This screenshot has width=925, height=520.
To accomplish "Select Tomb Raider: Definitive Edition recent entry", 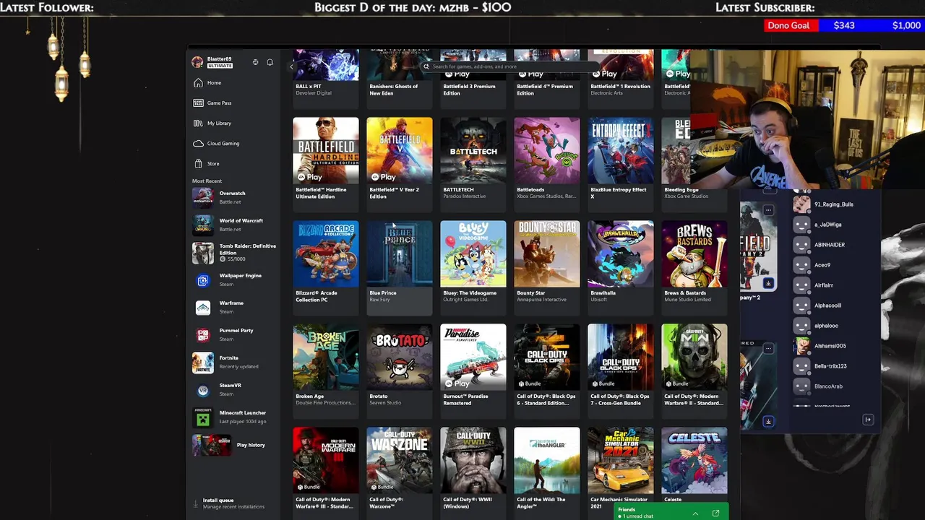I will [233, 252].
